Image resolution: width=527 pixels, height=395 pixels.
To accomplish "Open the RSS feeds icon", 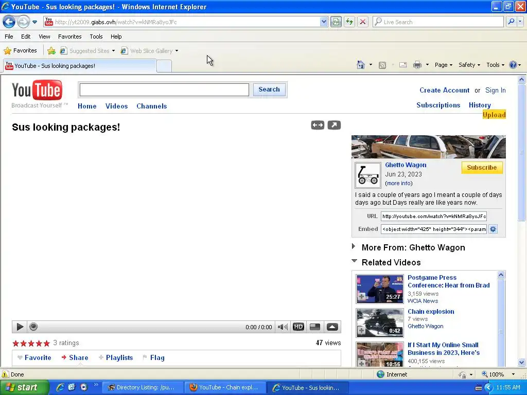I will click(382, 65).
